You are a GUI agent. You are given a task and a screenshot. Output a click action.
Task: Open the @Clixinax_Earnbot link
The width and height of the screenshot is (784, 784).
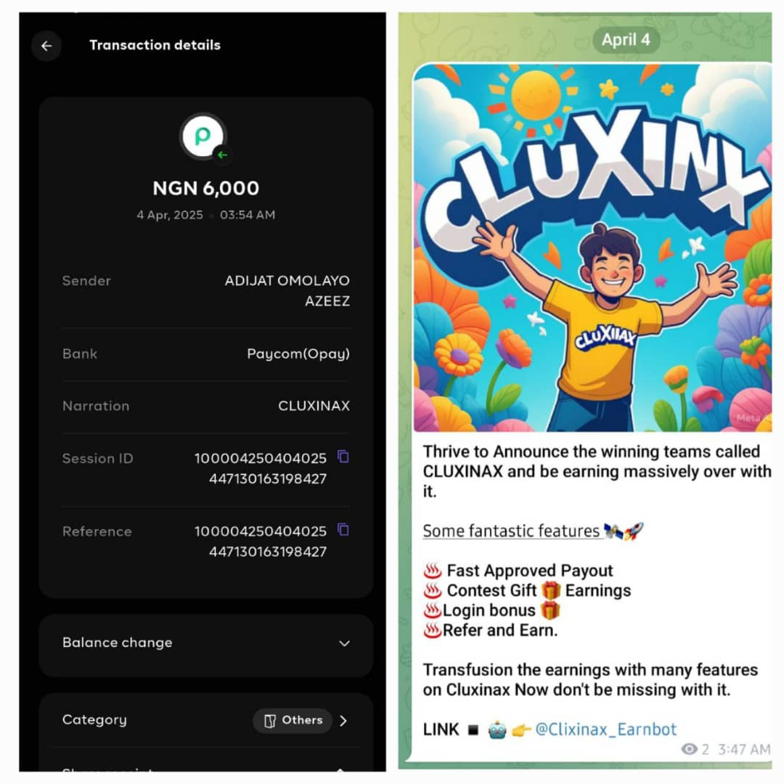(605, 730)
